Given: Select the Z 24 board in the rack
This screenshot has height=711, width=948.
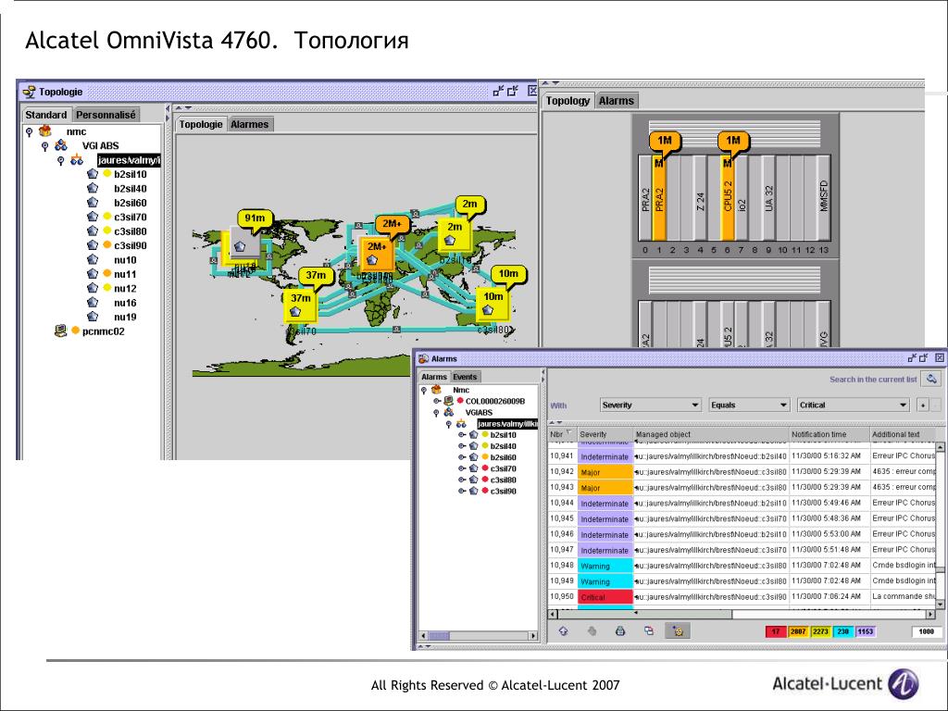Looking at the screenshot, I should [x=700, y=198].
